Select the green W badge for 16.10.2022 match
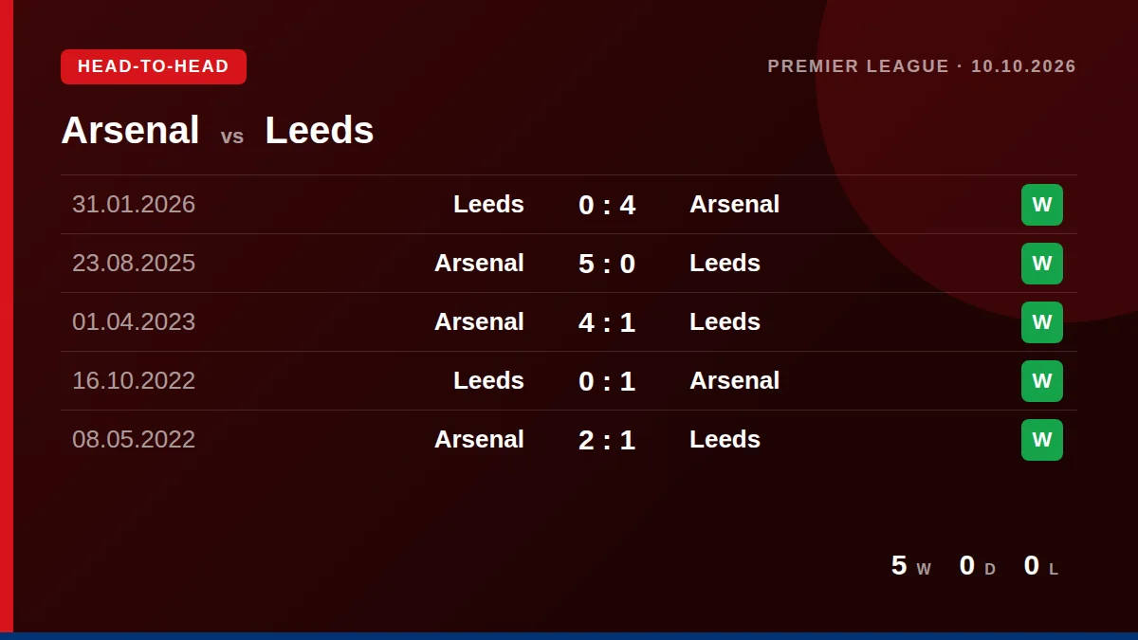The image size is (1138, 640). tap(1041, 381)
